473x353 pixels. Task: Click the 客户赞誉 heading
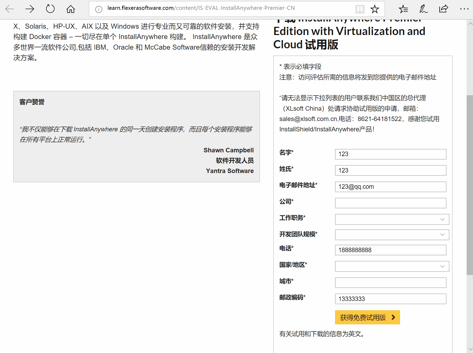32,102
